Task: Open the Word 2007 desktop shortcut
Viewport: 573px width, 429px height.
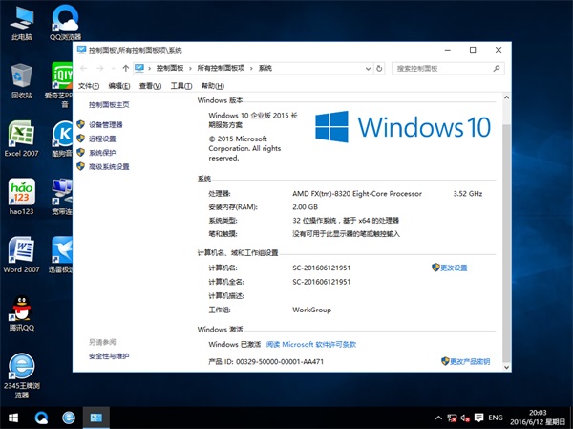Action: point(21,255)
